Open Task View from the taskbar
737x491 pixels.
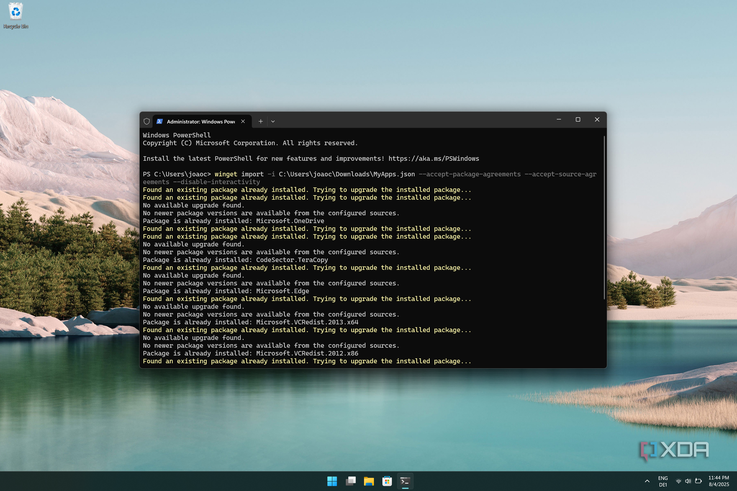350,481
